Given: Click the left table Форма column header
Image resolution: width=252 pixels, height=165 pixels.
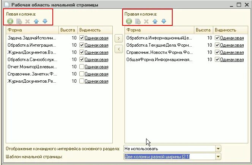Looking at the screenshot, I should click(x=32, y=30).
